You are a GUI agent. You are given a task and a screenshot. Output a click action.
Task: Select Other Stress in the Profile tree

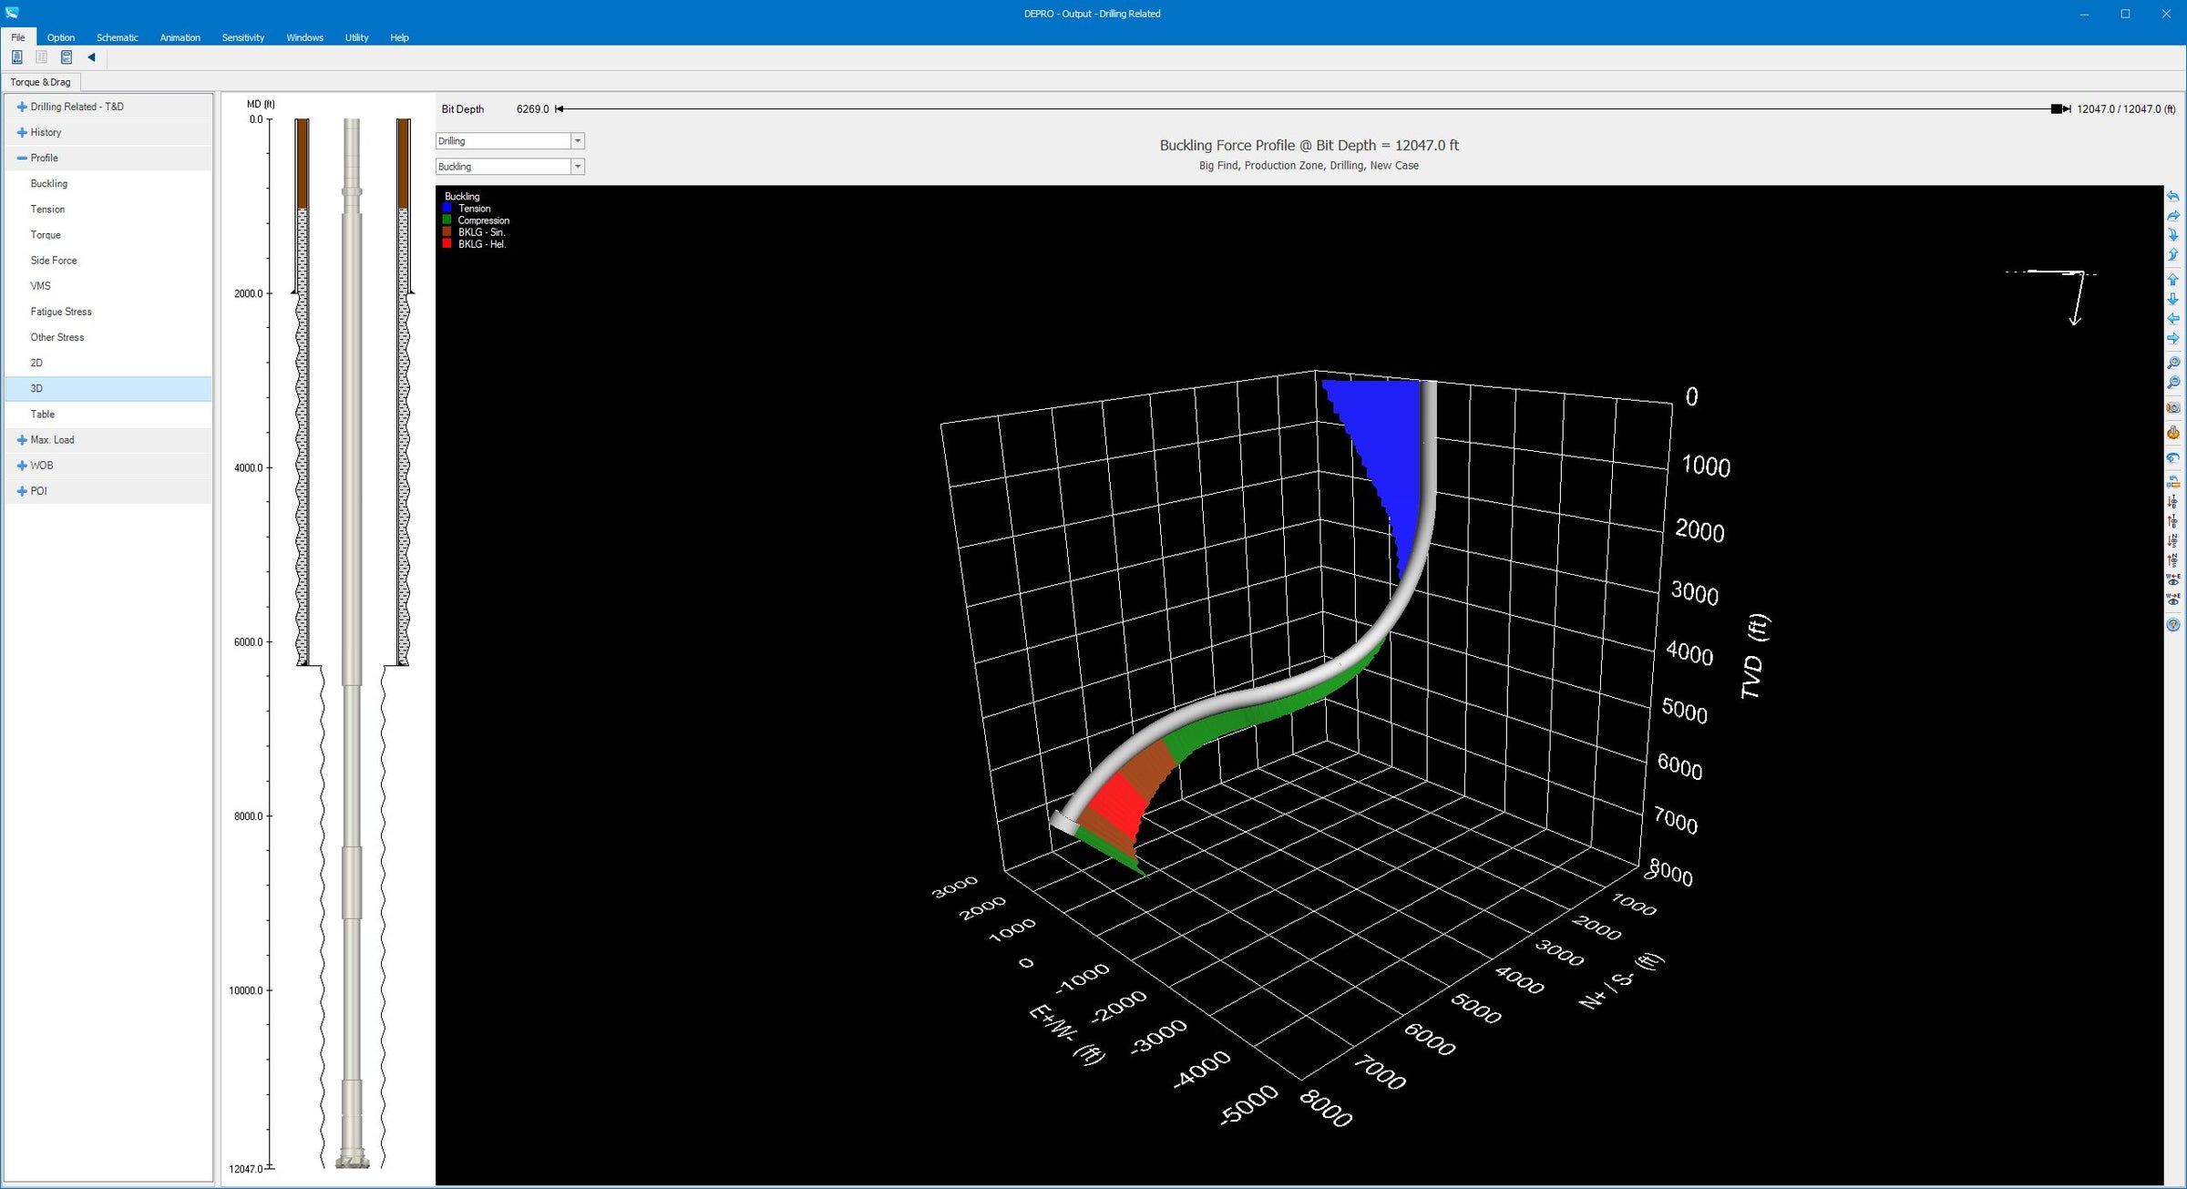(108, 337)
